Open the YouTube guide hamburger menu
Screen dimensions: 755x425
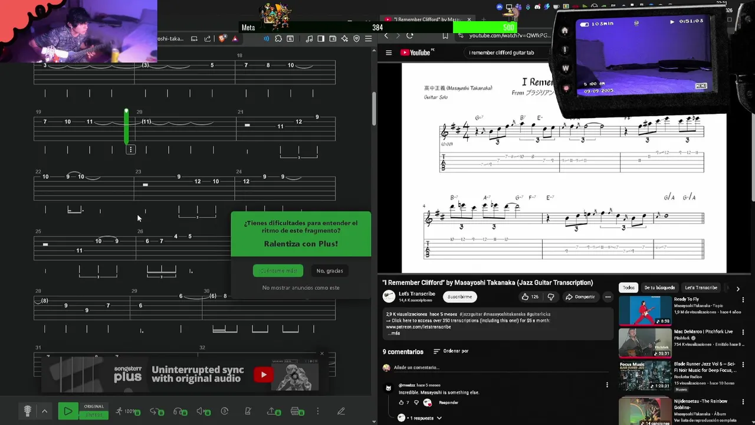pyautogui.click(x=389, y=53)
